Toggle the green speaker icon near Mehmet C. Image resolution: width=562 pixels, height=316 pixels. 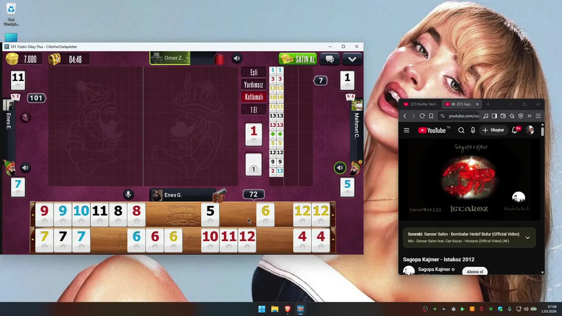click(x=340, y=168)
